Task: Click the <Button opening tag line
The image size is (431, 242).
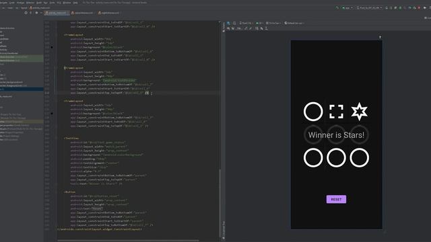Action: tap(69, 192)
